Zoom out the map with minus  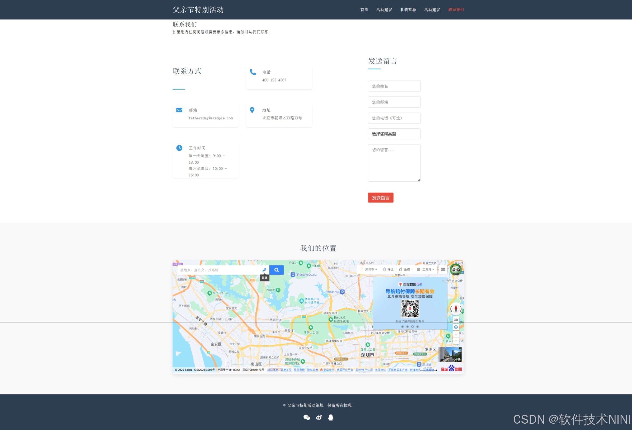point(456,341)
